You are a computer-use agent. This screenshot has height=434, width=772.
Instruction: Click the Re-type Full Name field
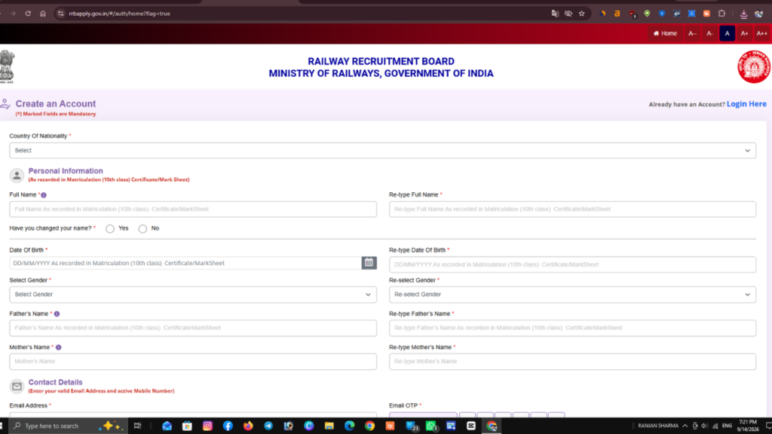pyautogui.click(x=573, y=209)
